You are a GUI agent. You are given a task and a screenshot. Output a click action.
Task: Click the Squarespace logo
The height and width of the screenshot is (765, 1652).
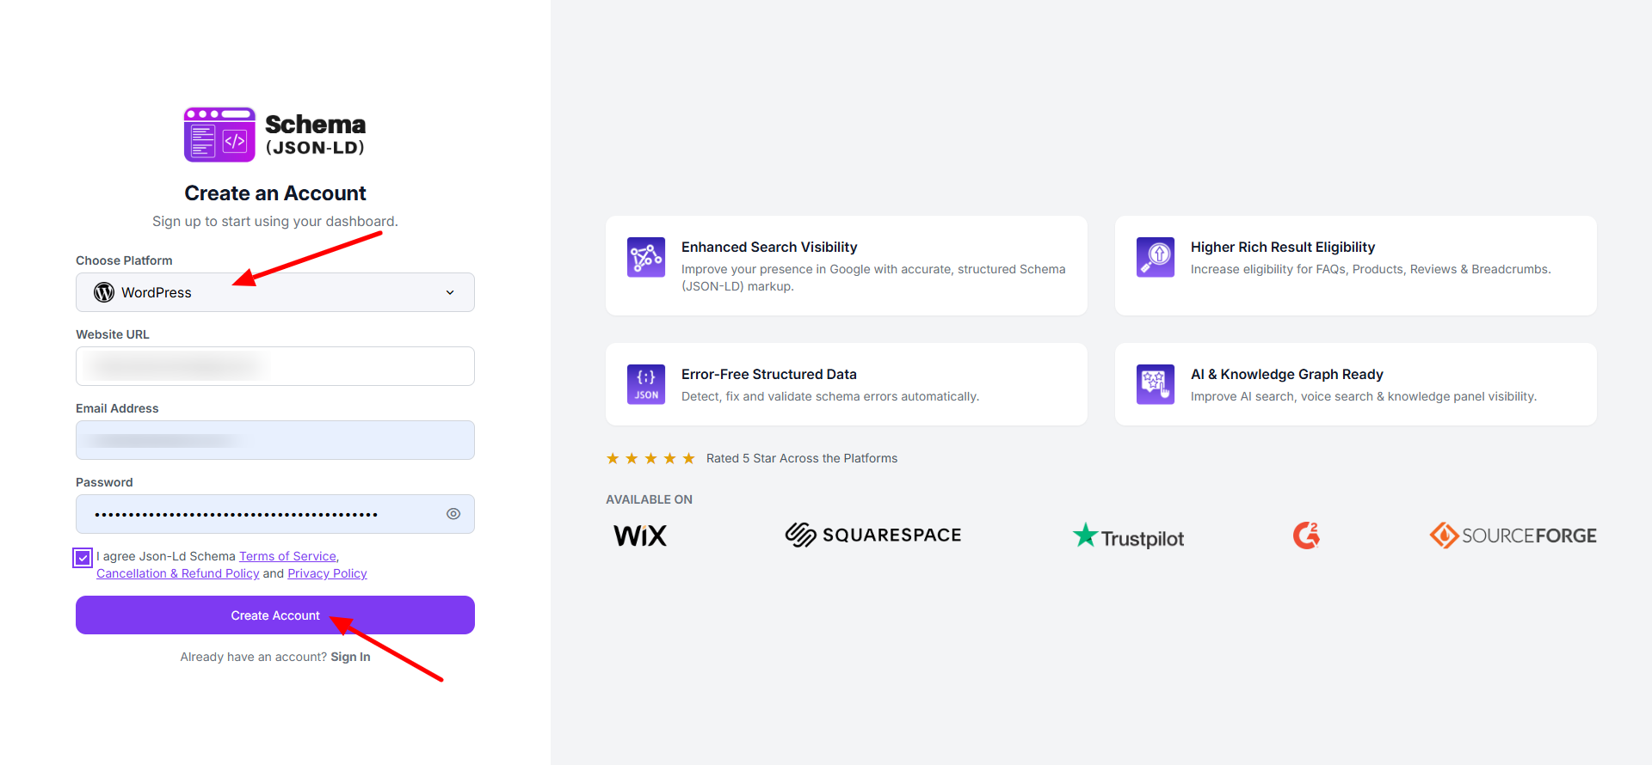coord(872,535)
